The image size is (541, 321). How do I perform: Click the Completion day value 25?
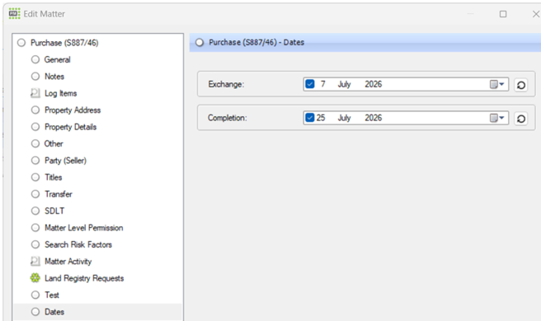[x=321, y=118]
